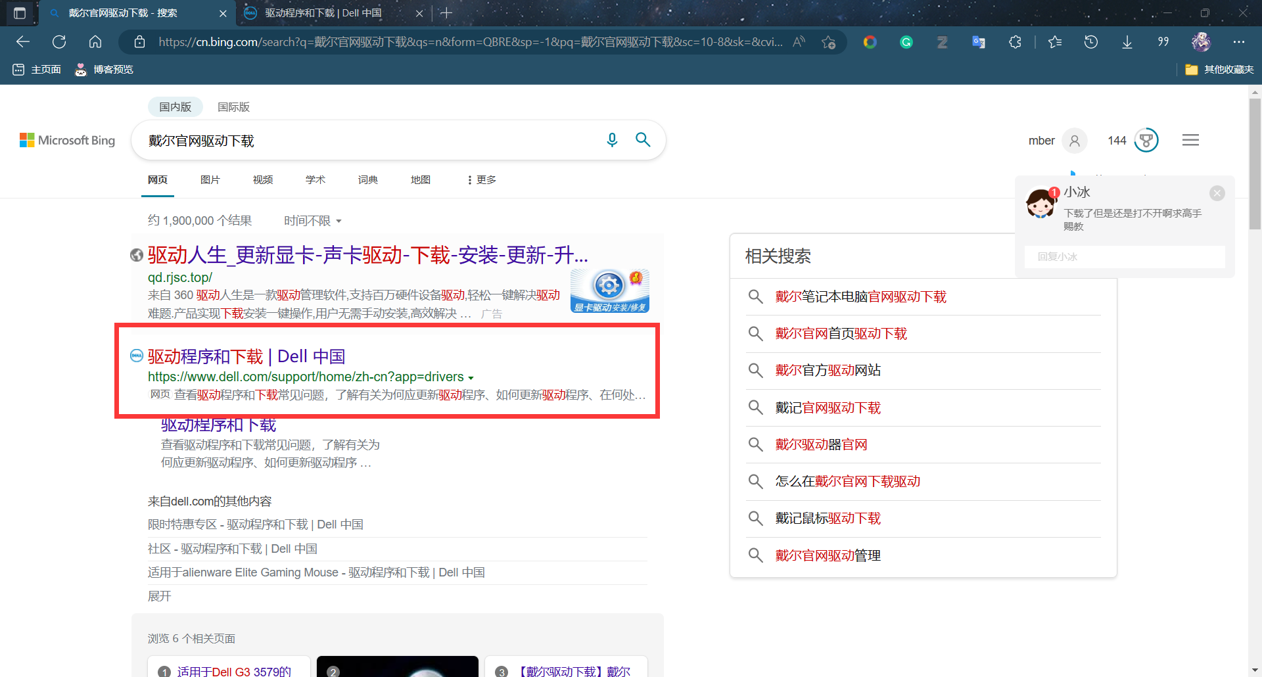The width and height of the screenshot is (1262, 677).
Task: Expand more dell.com links with 展开
Action: coord(159,596)
